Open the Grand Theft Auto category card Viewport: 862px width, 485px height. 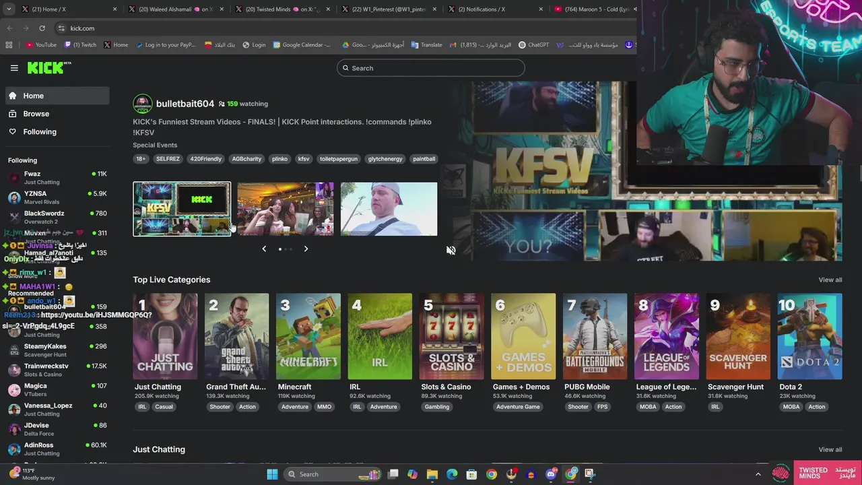[236, 336]
